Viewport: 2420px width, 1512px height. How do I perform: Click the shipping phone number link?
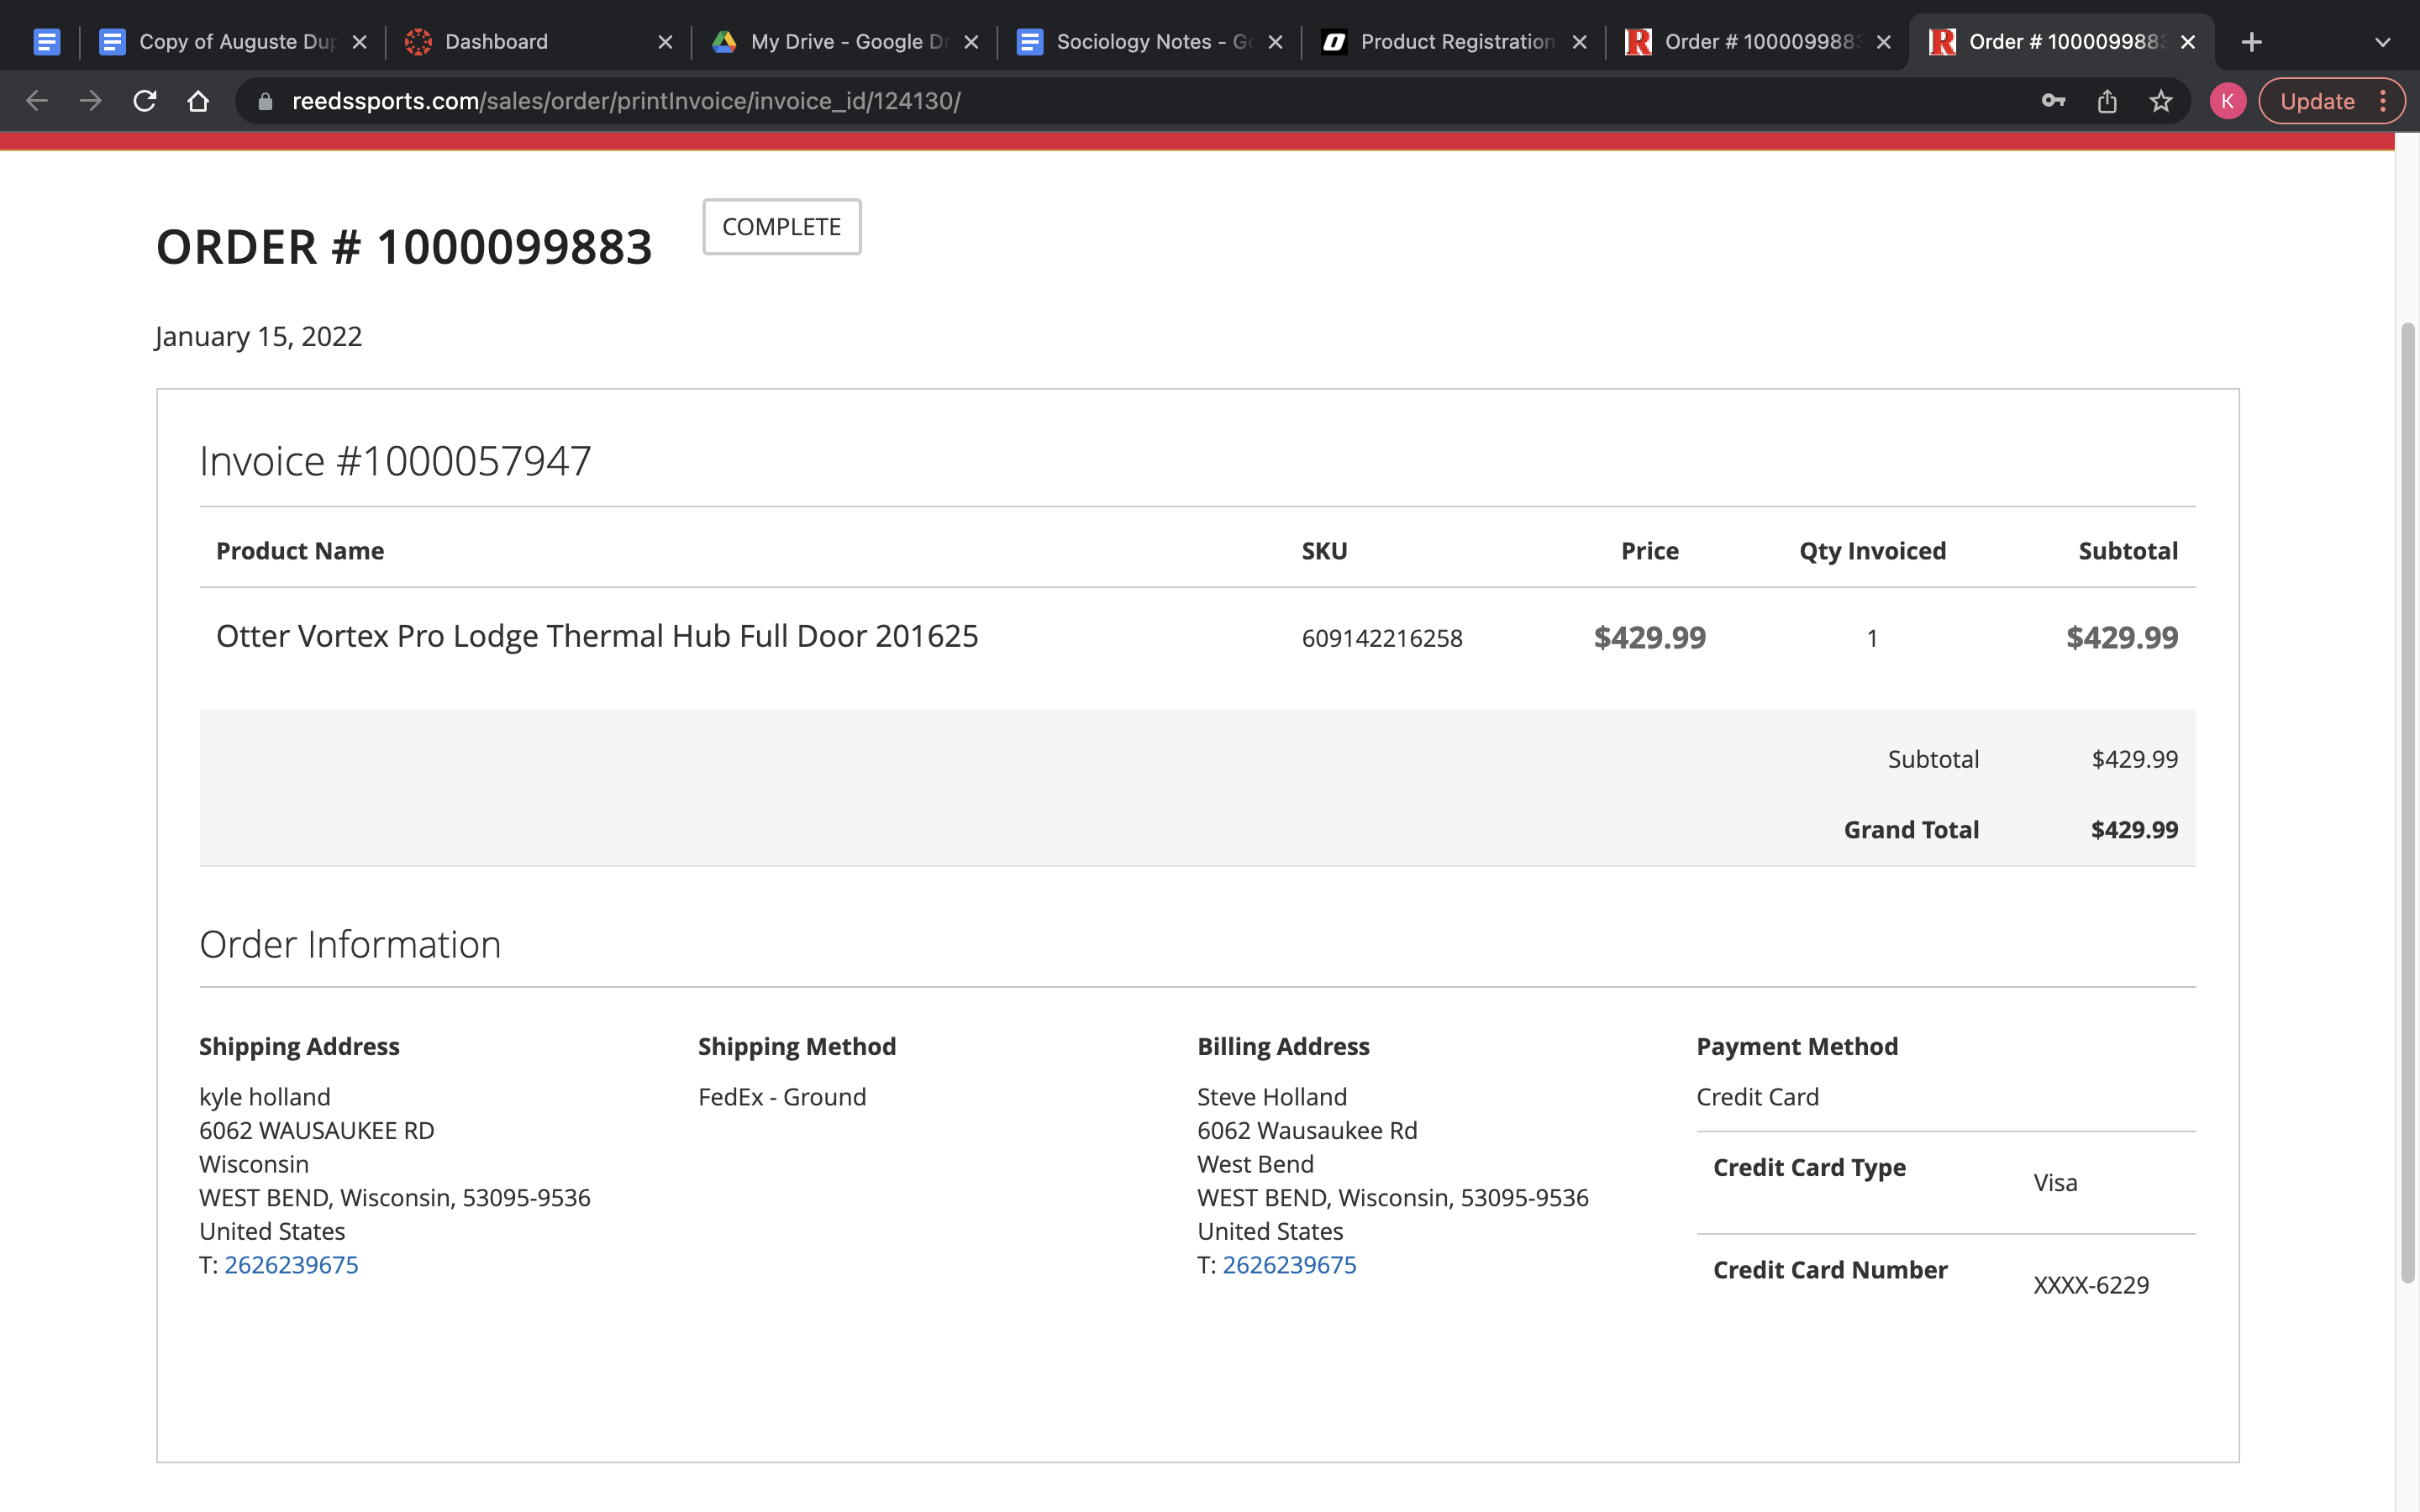pos(291,1265)
